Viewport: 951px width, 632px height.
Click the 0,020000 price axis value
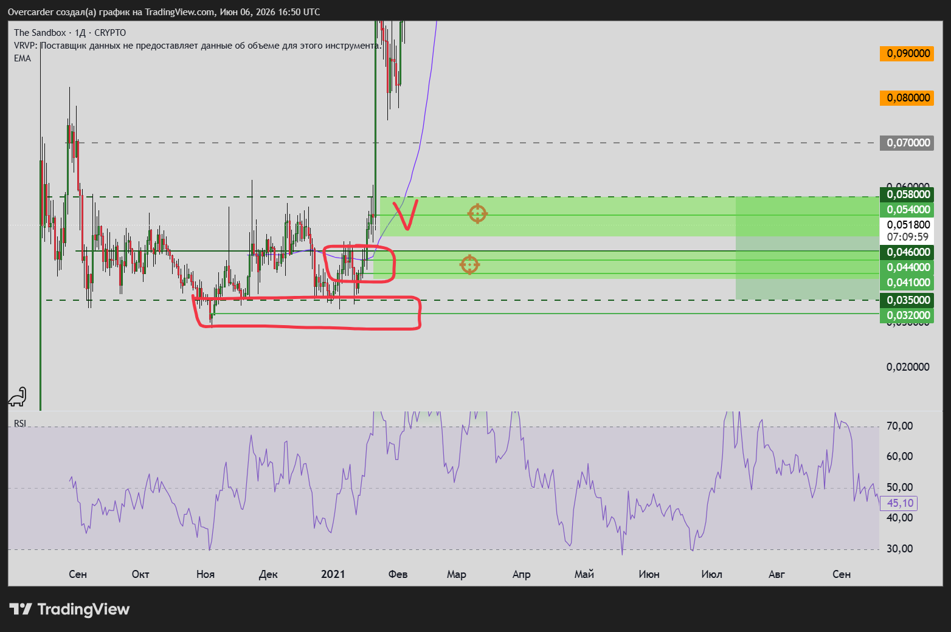(908, 367)
